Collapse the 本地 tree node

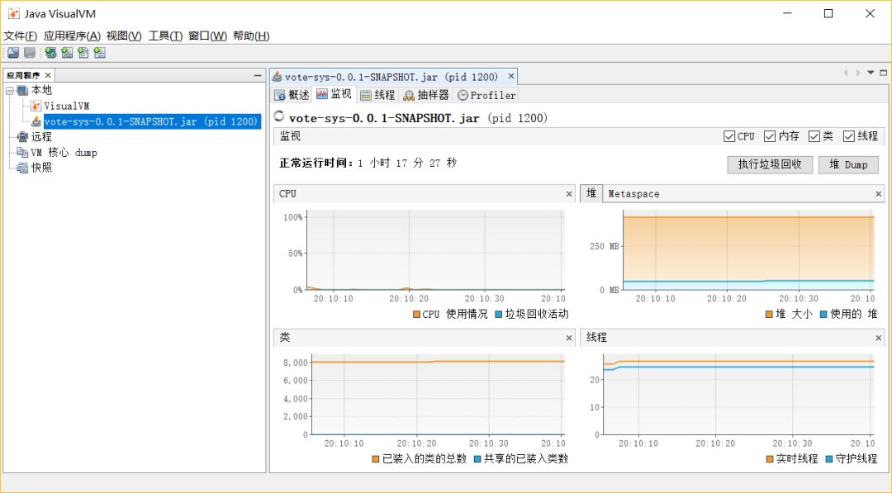point(10,90)
